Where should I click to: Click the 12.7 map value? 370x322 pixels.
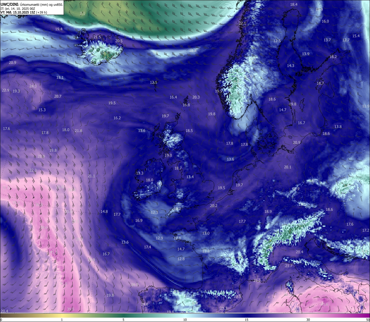[346, 40]
